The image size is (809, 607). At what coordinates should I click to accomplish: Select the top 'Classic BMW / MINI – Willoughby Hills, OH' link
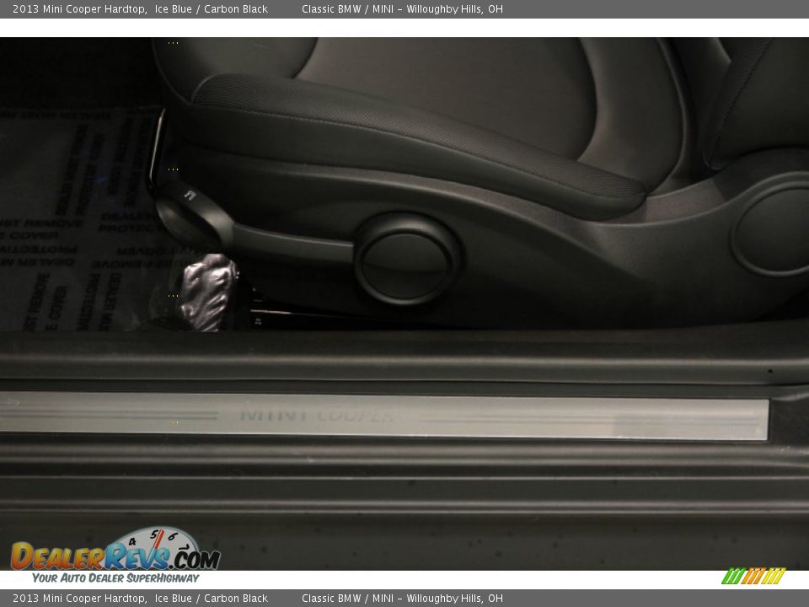pyautogui.click(x=403, y=9)
